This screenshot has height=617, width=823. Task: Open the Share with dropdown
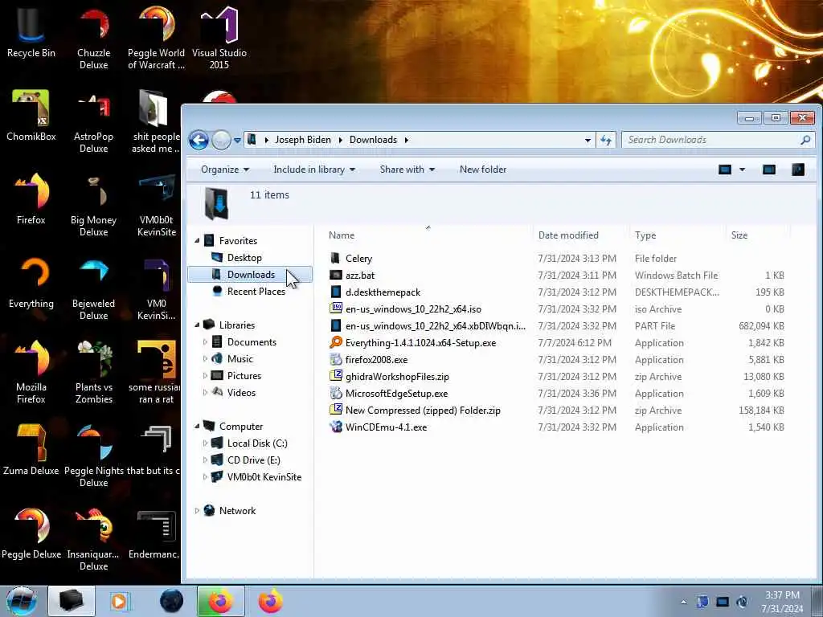(x=407, y=170)
